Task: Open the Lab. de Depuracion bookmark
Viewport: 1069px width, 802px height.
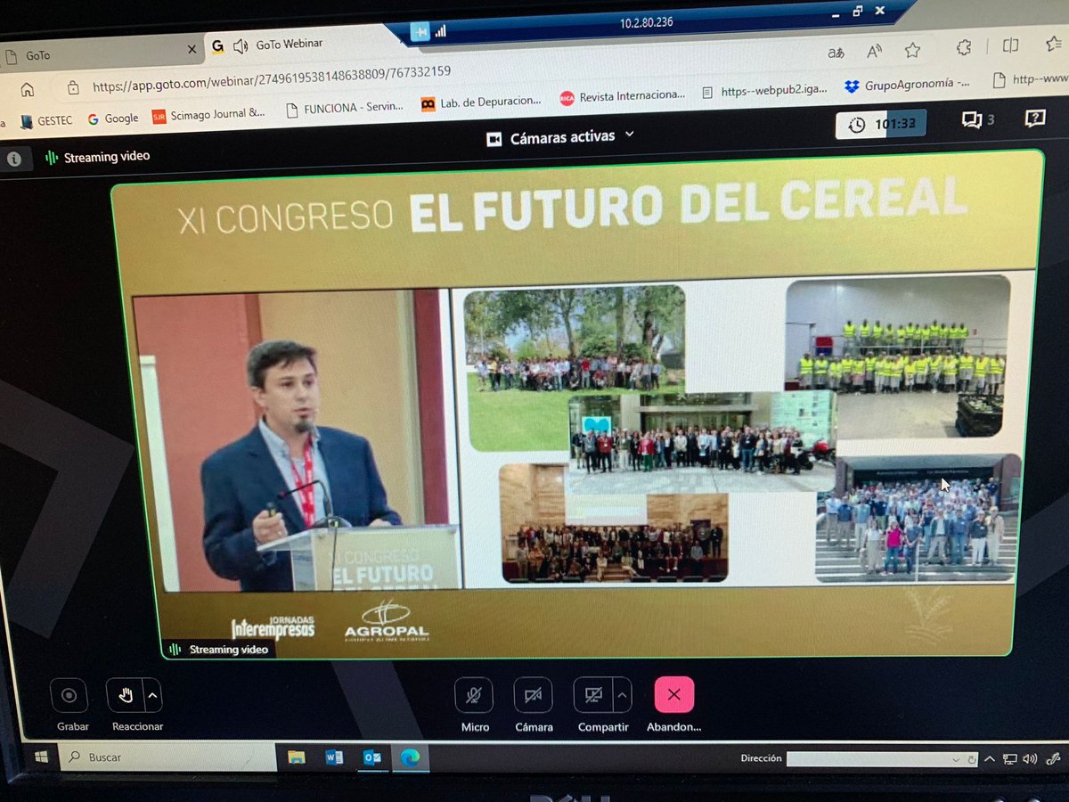Action: pyautogui.click(x=481, y=102)
